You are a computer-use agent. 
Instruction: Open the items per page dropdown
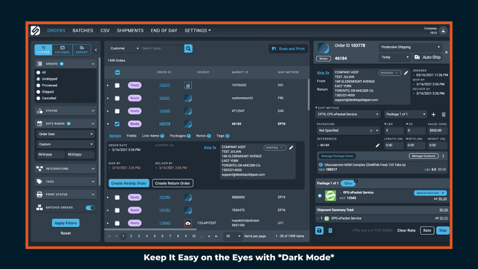[x=233, y=236]
